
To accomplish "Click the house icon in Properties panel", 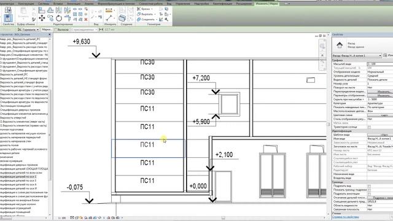I will pyautogui.click(x=340, y=45).
